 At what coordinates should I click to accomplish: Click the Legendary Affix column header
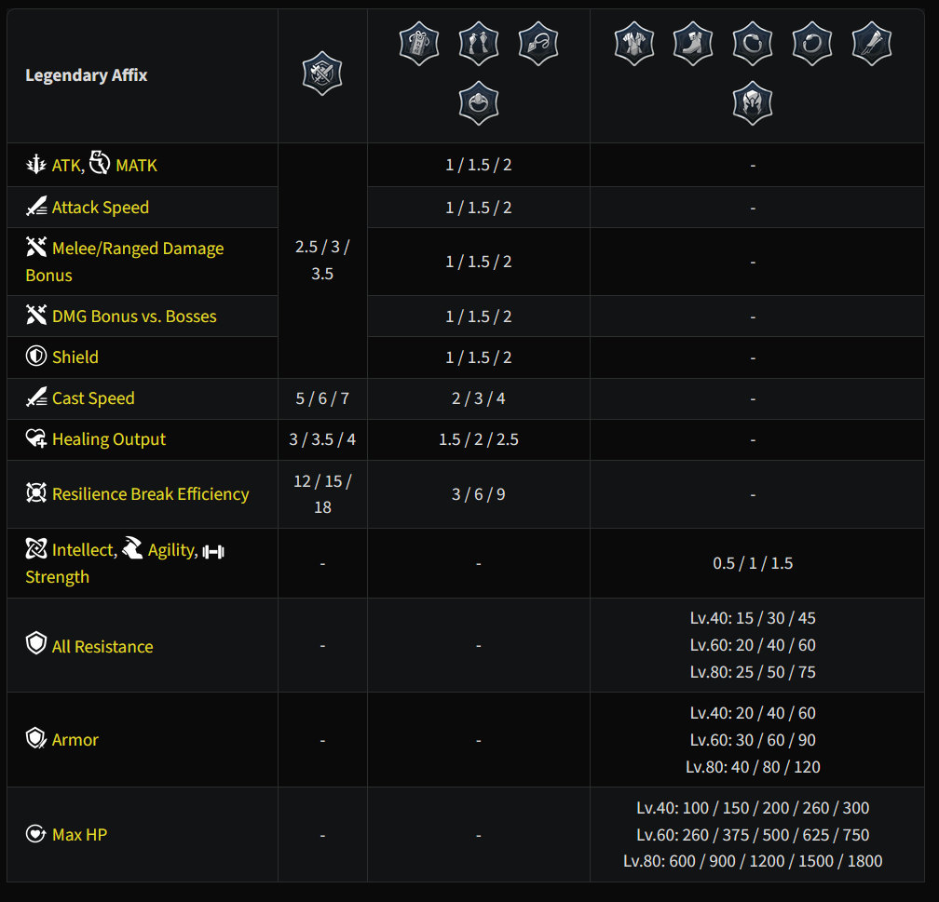pos(87,75)
